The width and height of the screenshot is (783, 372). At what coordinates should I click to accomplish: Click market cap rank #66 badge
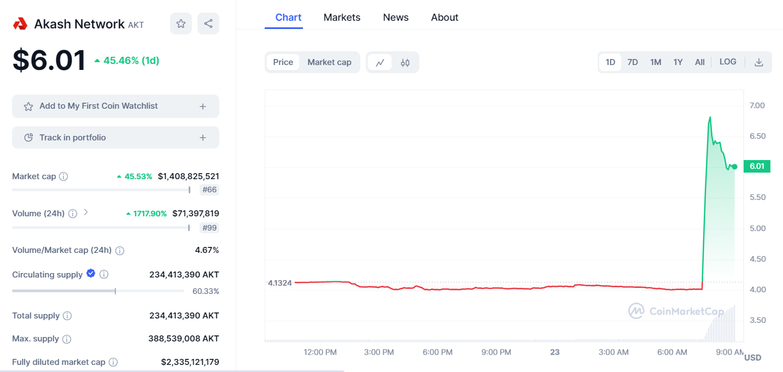click(x=209, y=190)
